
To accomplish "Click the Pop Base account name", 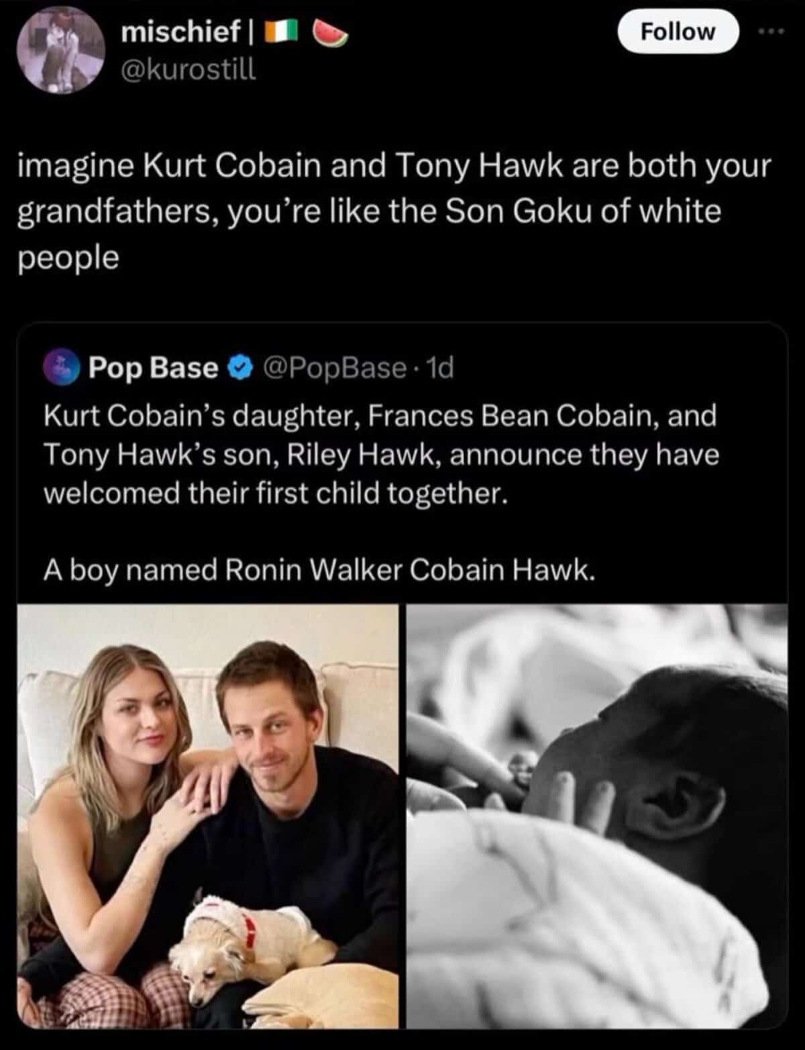I will (154, 367).
